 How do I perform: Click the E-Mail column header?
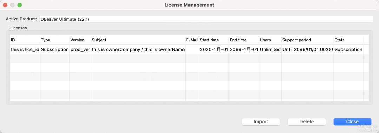pos(192,40)
